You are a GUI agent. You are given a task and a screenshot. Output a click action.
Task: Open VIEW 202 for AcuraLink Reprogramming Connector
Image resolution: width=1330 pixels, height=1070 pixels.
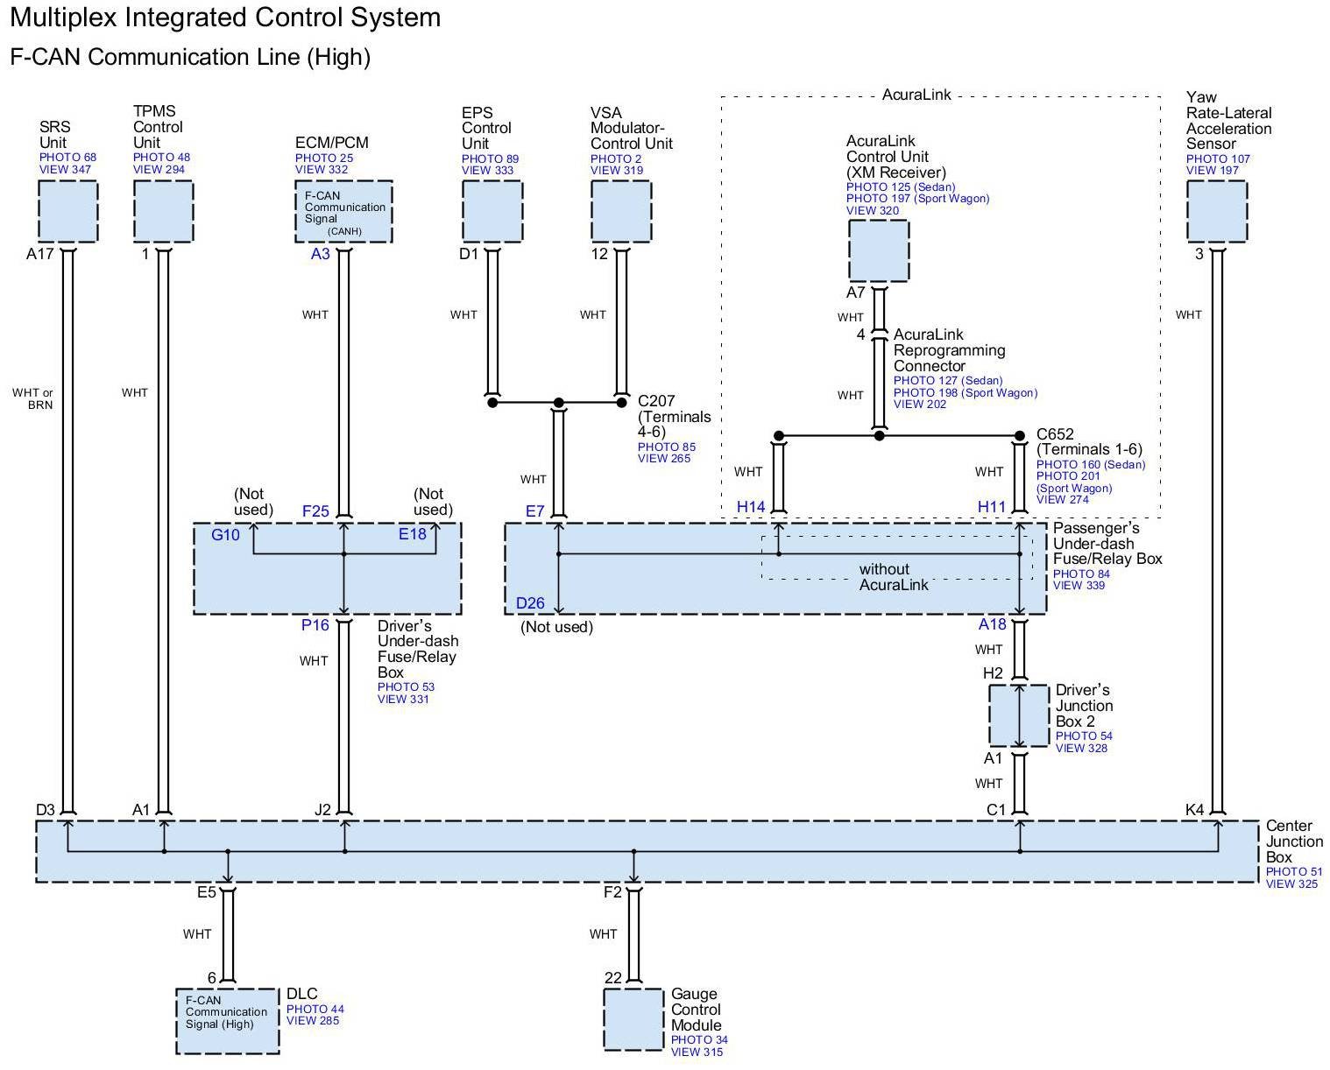[920, 405]
